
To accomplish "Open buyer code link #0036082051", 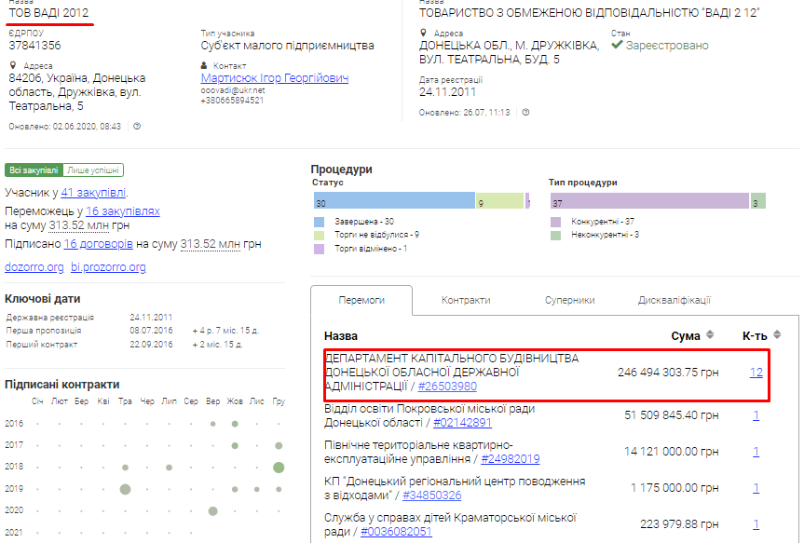I will point(396,532).
